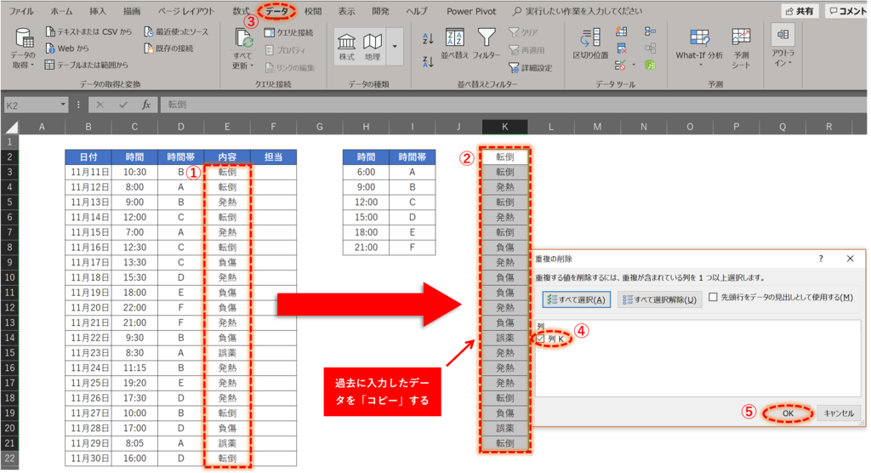The height and width of the screenshot is (473, 871).
Task: Open 既存の接続 connections
Action: point(169,48)
